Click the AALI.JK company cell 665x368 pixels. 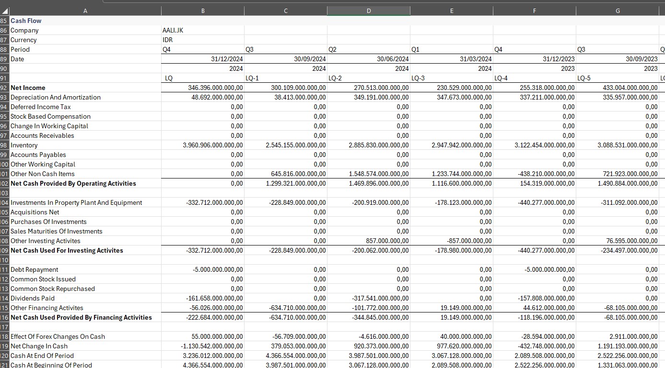[173, 30]
